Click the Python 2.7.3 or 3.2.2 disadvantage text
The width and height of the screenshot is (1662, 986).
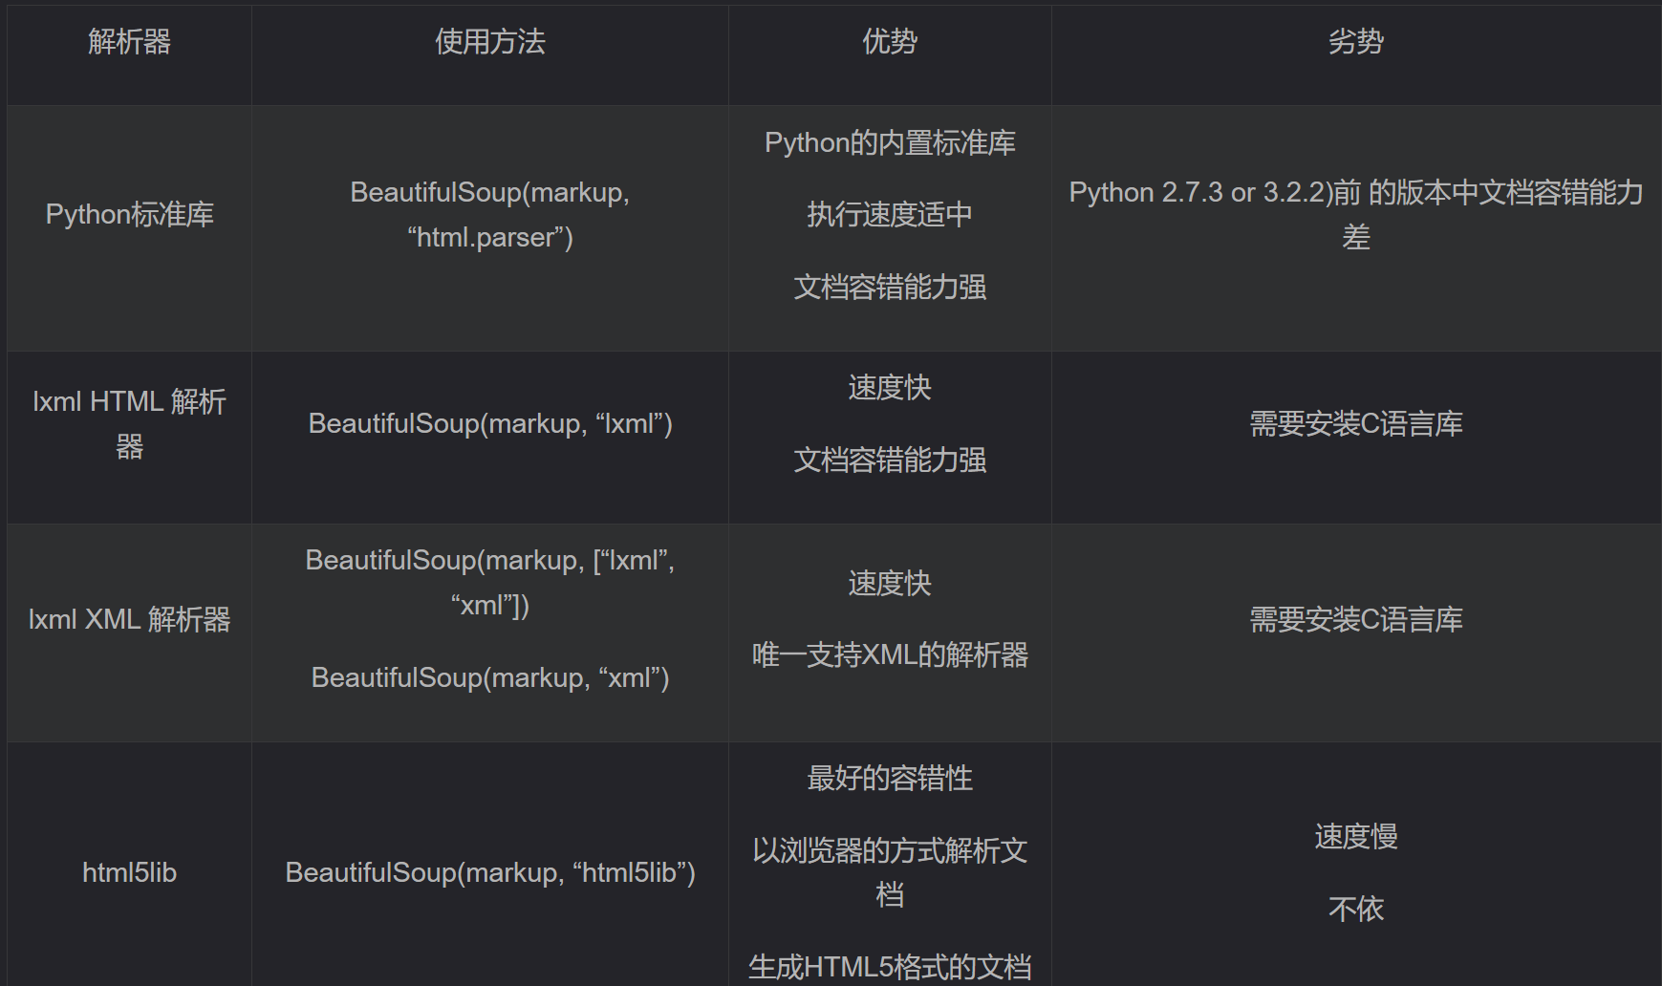click(1355, 193)
